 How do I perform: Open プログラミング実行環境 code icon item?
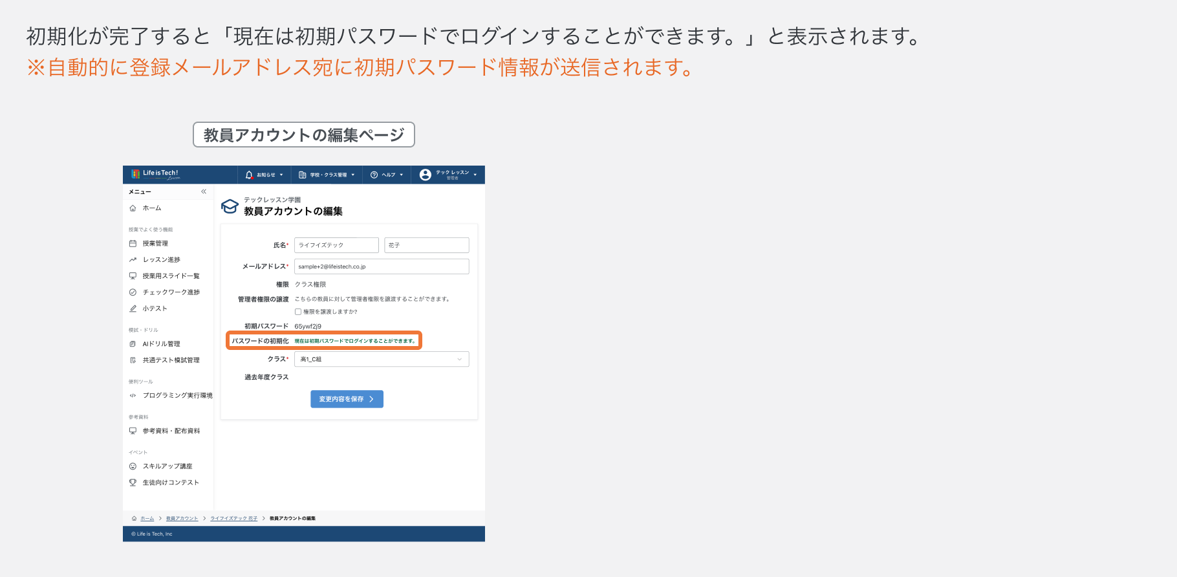tap(171, 395)
